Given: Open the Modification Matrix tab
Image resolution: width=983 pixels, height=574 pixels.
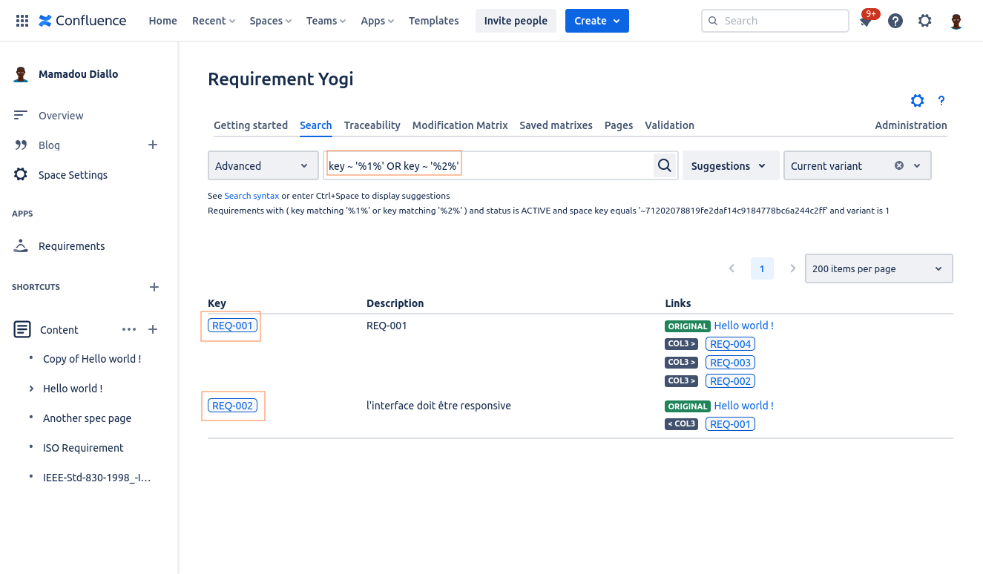Looking at the screenshot, I should click(460, 125).
